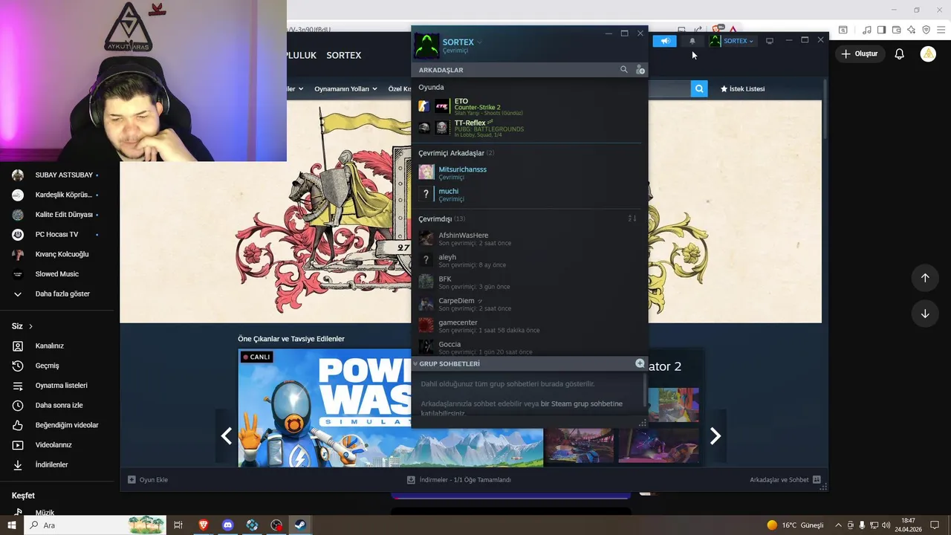Open the YouTube account avatar menu

[x=928, y=53]
